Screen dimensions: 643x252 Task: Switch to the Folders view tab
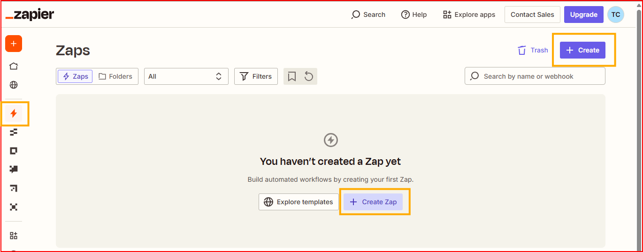115,76
